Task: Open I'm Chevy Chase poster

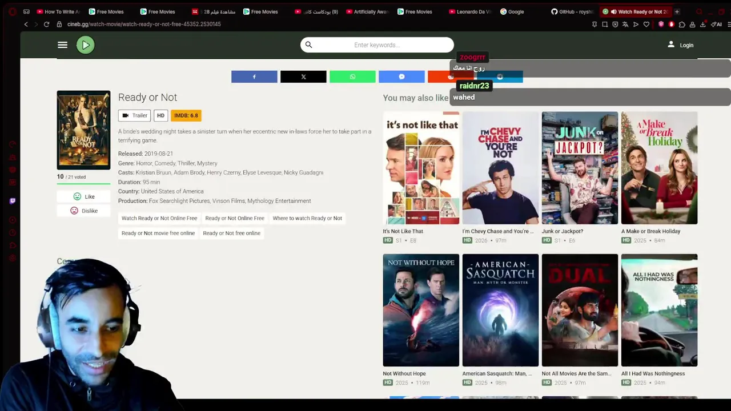Action: [x=500, y=168]
